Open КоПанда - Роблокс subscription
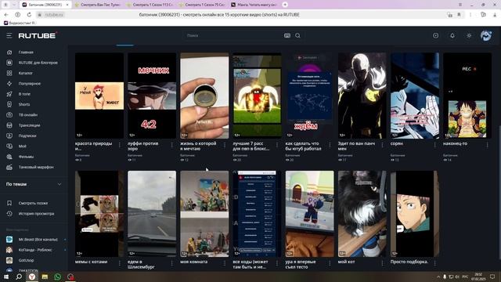The image size is (501, 282). (36, 250)
